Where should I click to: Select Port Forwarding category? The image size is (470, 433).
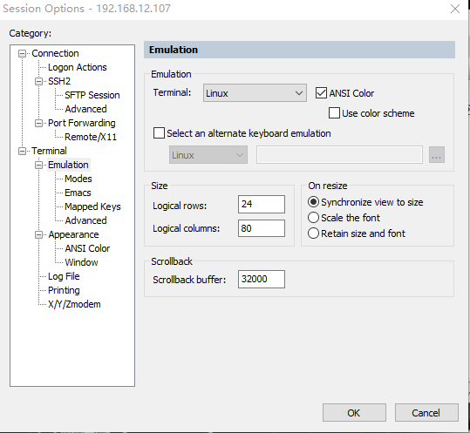[82, 123]
